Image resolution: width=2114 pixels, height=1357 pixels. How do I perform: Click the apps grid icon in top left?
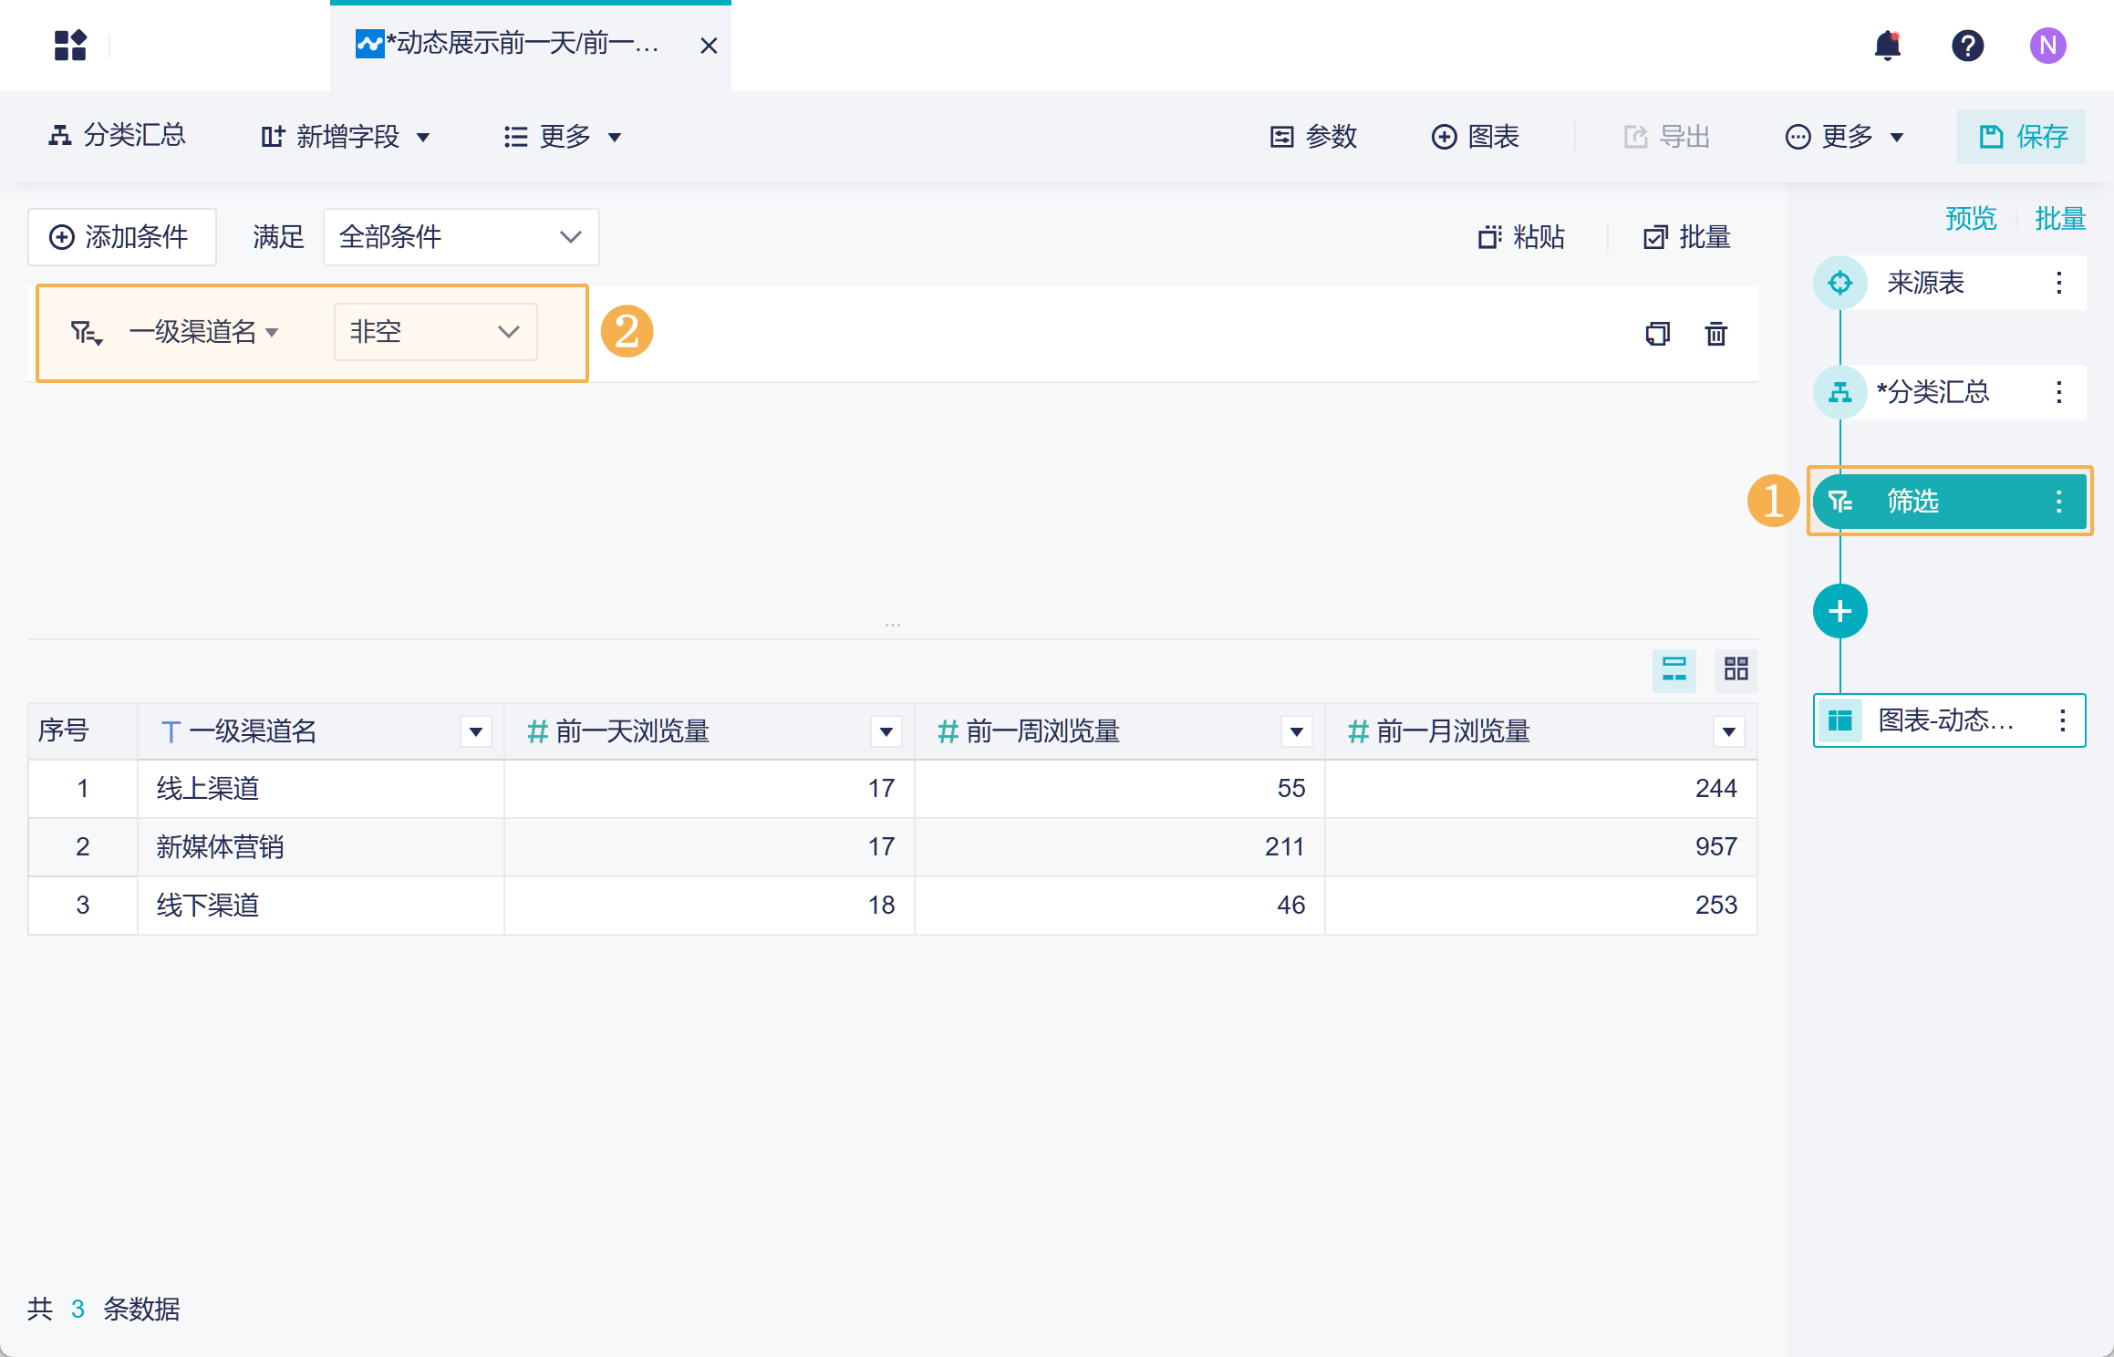(70, 46)
